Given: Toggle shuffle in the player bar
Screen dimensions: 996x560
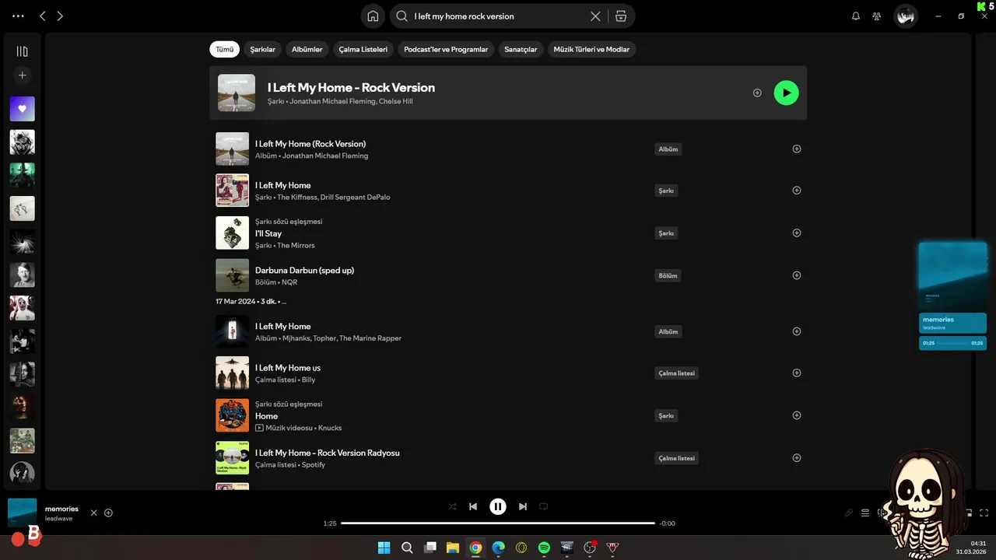Looking at the screenshot, I should [x=452, y=506].
